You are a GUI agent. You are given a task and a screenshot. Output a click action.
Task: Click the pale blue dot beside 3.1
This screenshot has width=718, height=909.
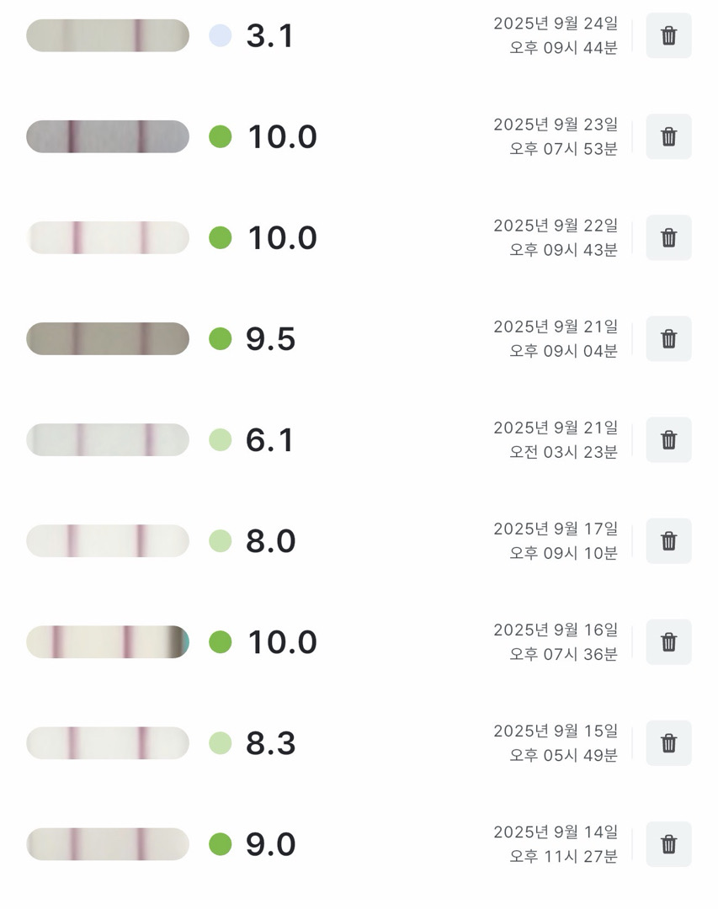pos(220,36)
